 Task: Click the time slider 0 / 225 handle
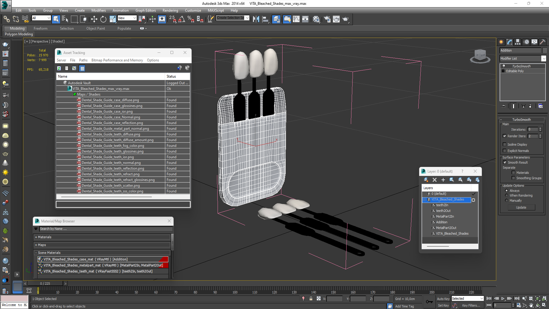tap(45, 284)
